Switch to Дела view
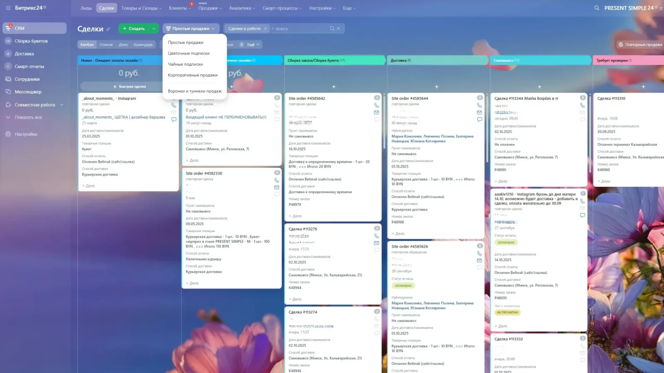 click(123, 45)
